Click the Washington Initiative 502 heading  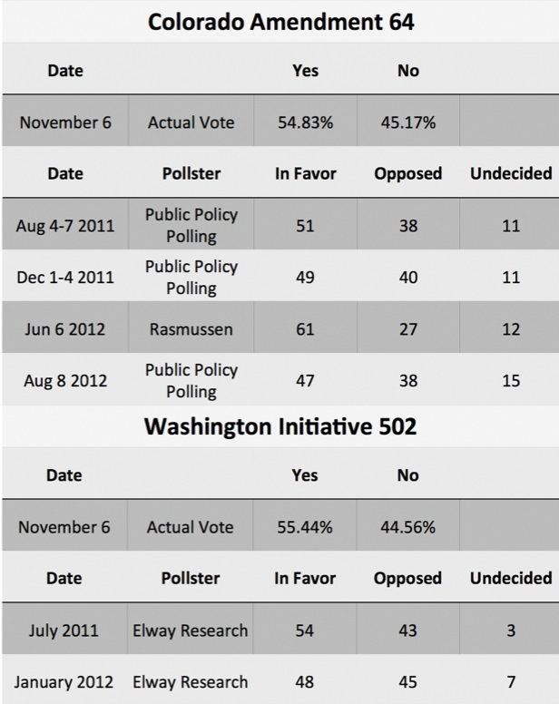click(x=280, y=426)
